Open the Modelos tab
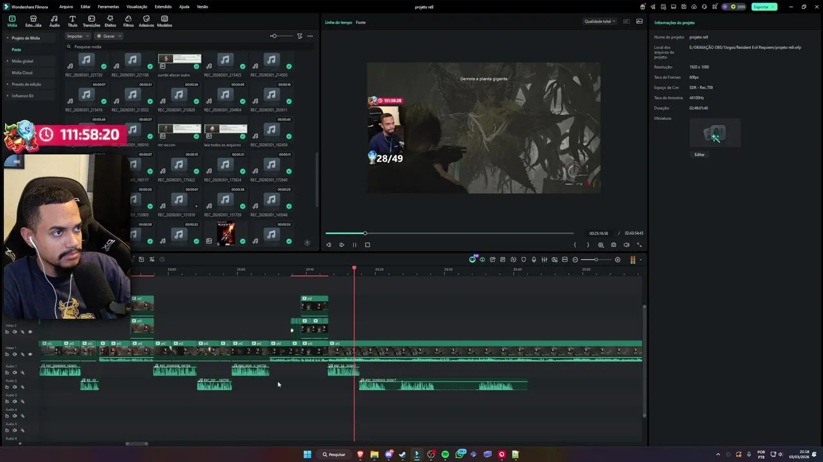The height and width of the screenshot is (462, 823). click(165, 21)
